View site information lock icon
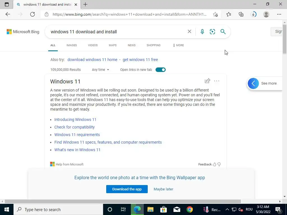This screenshot has width=287, height=215. tap(47, 14)
